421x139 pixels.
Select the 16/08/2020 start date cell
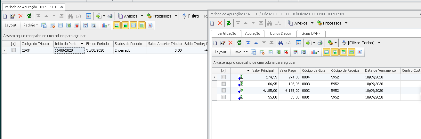(69, 50)
